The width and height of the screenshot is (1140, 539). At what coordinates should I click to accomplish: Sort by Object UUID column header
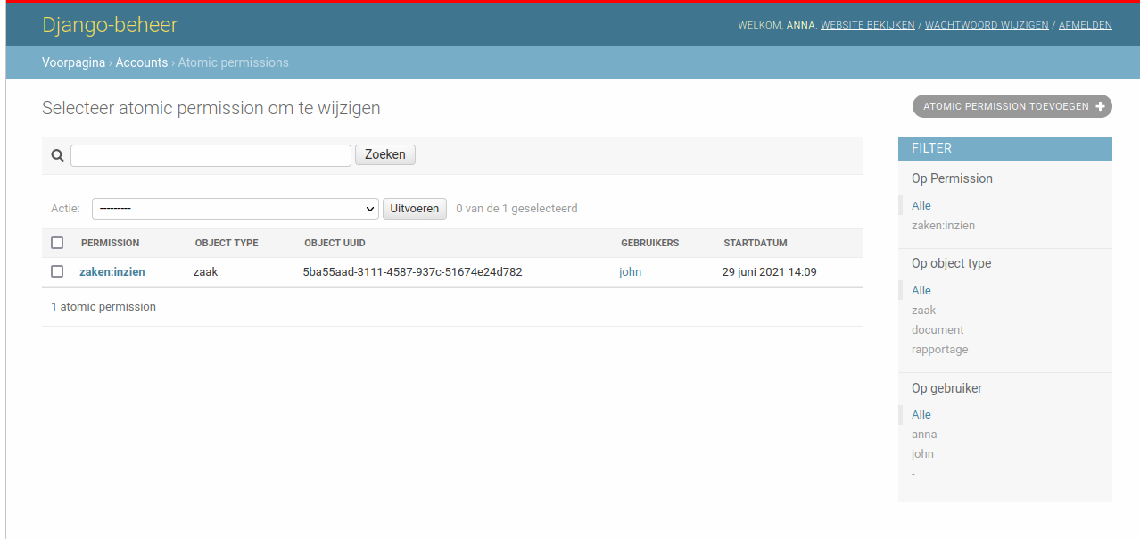pos(335,243)
